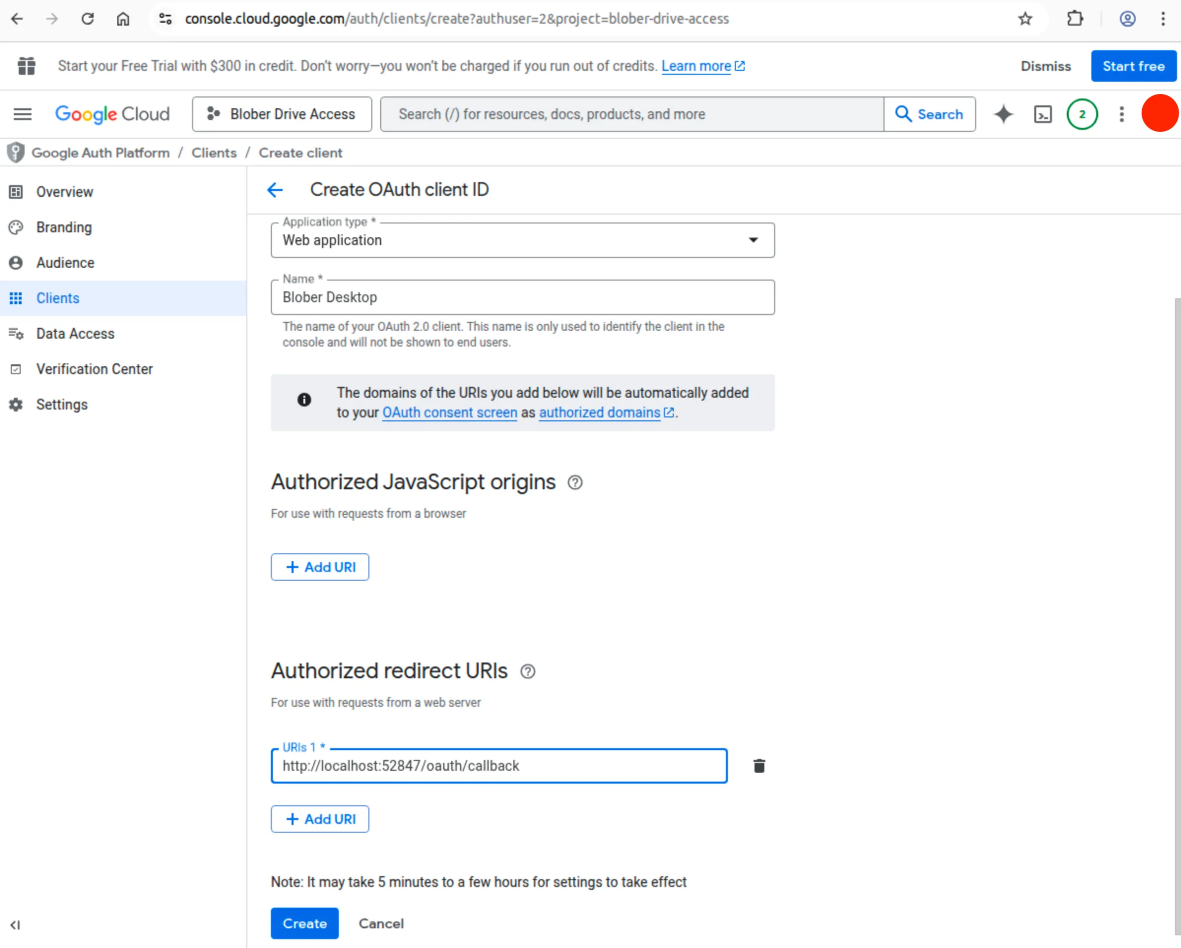Open the OAuth consent screen link
This screenshot has width=1181, height=948.
click(449, 412)
